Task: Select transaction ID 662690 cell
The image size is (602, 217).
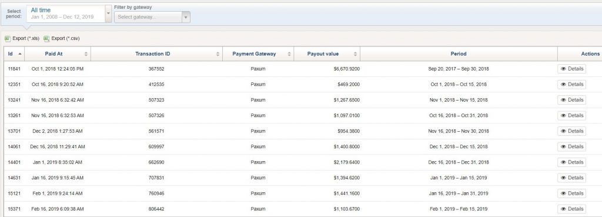Action: tap(156, 162)
